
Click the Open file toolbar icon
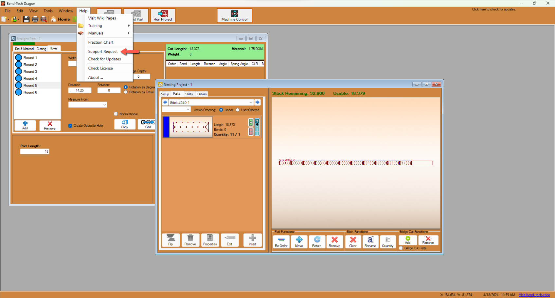(x=14, y=19)
